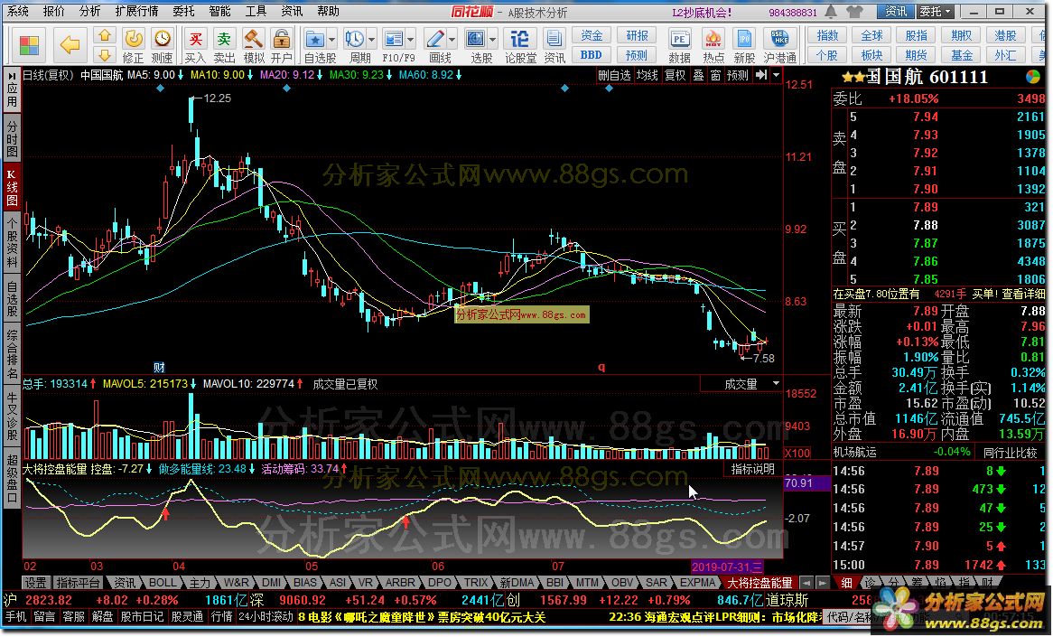This screenshot has width=1053, height=637.
Task: Click the 同行业比较 label
Action: point(1010,453)
